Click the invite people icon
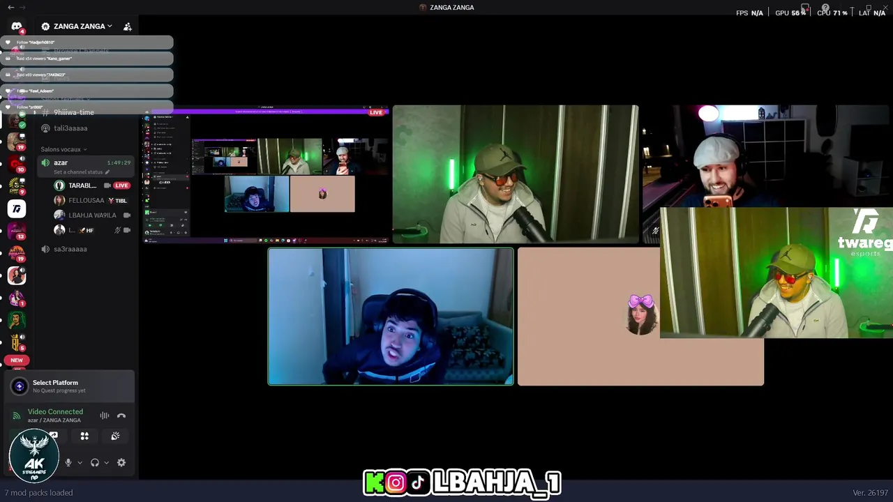Image resolution: width=893 pixels, height=502 pixels. 128,26
